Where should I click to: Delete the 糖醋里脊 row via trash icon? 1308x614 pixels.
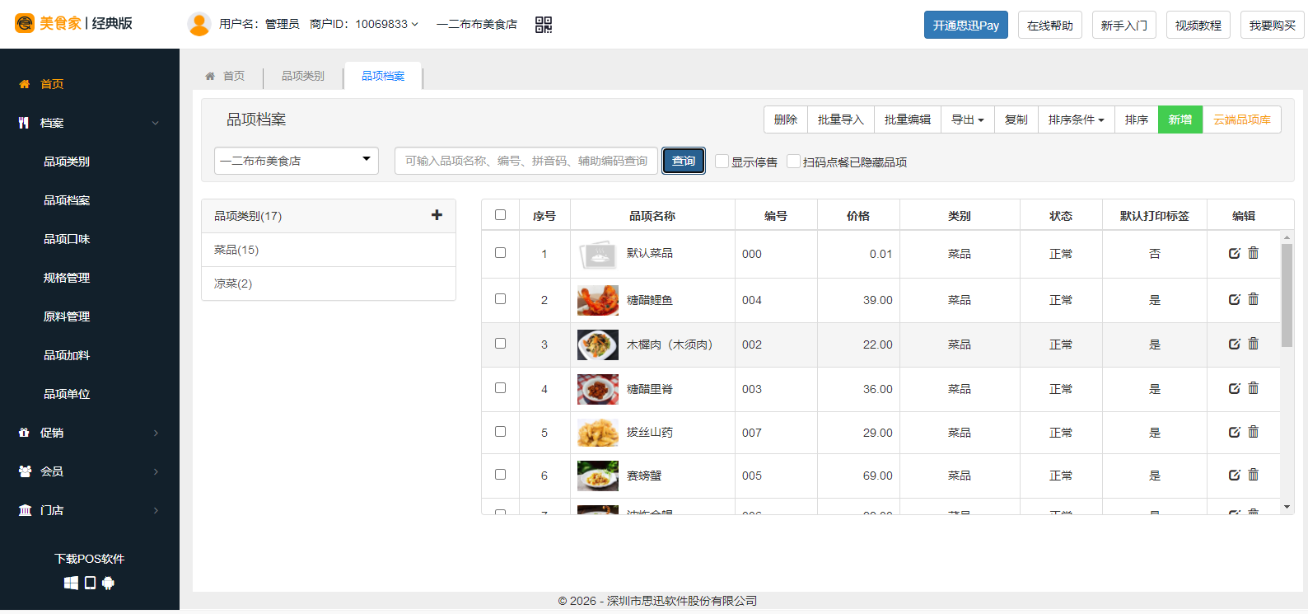1254,388
